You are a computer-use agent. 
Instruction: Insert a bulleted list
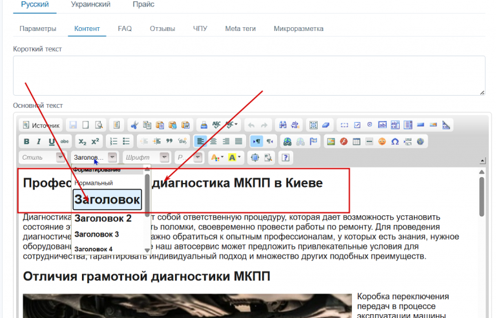pos(126,142)
